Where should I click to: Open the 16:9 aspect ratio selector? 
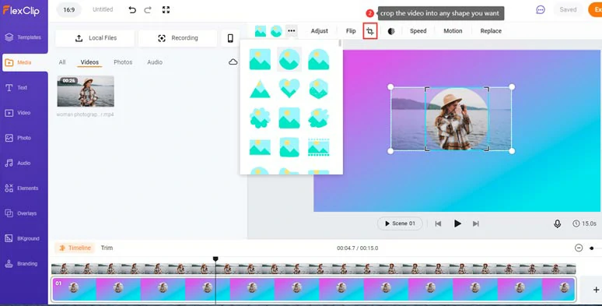(x=69, y=10)
